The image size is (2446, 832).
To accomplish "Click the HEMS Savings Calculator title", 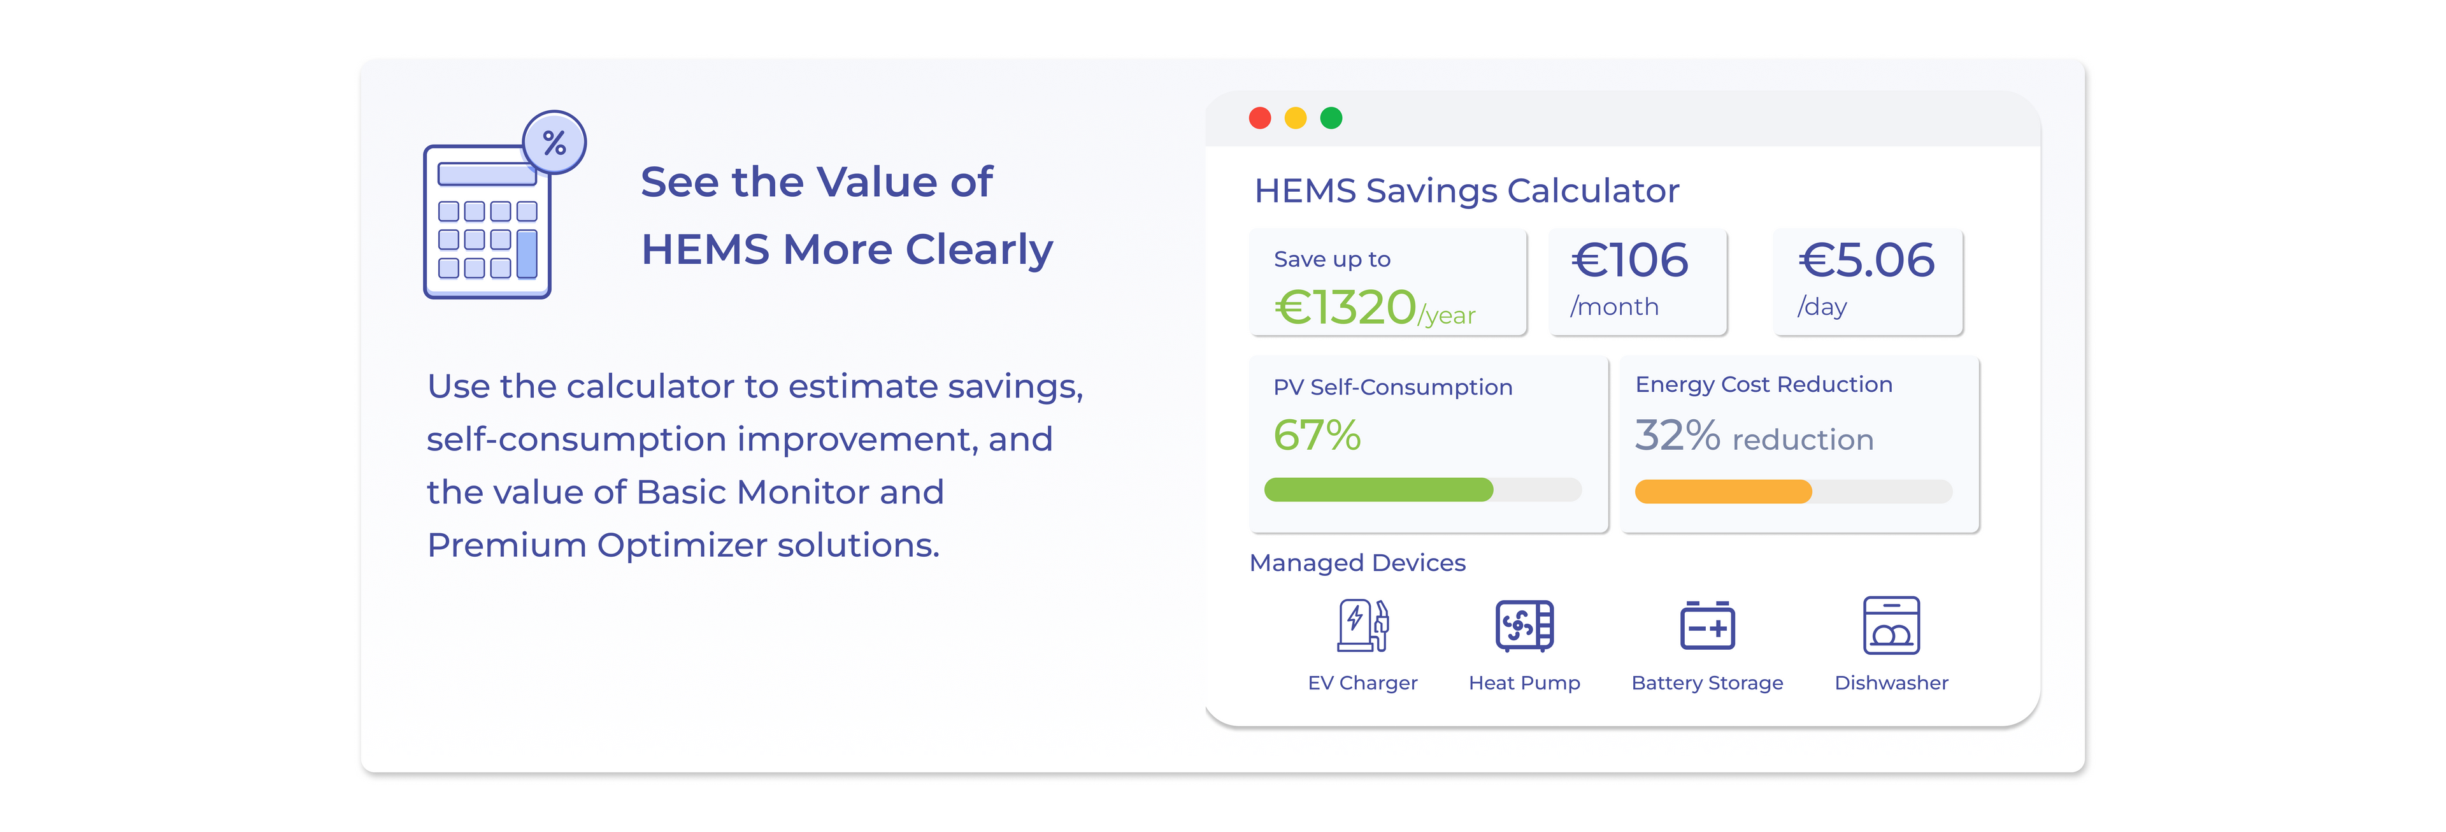I will pyautogui.click(x=1466, y=191).
